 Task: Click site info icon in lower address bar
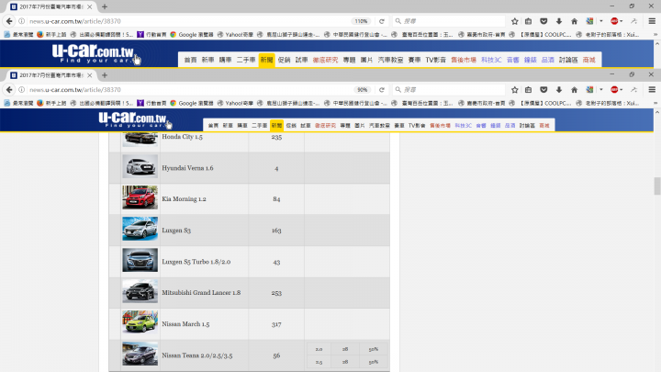pyautogui.click(x=21, y=89)
